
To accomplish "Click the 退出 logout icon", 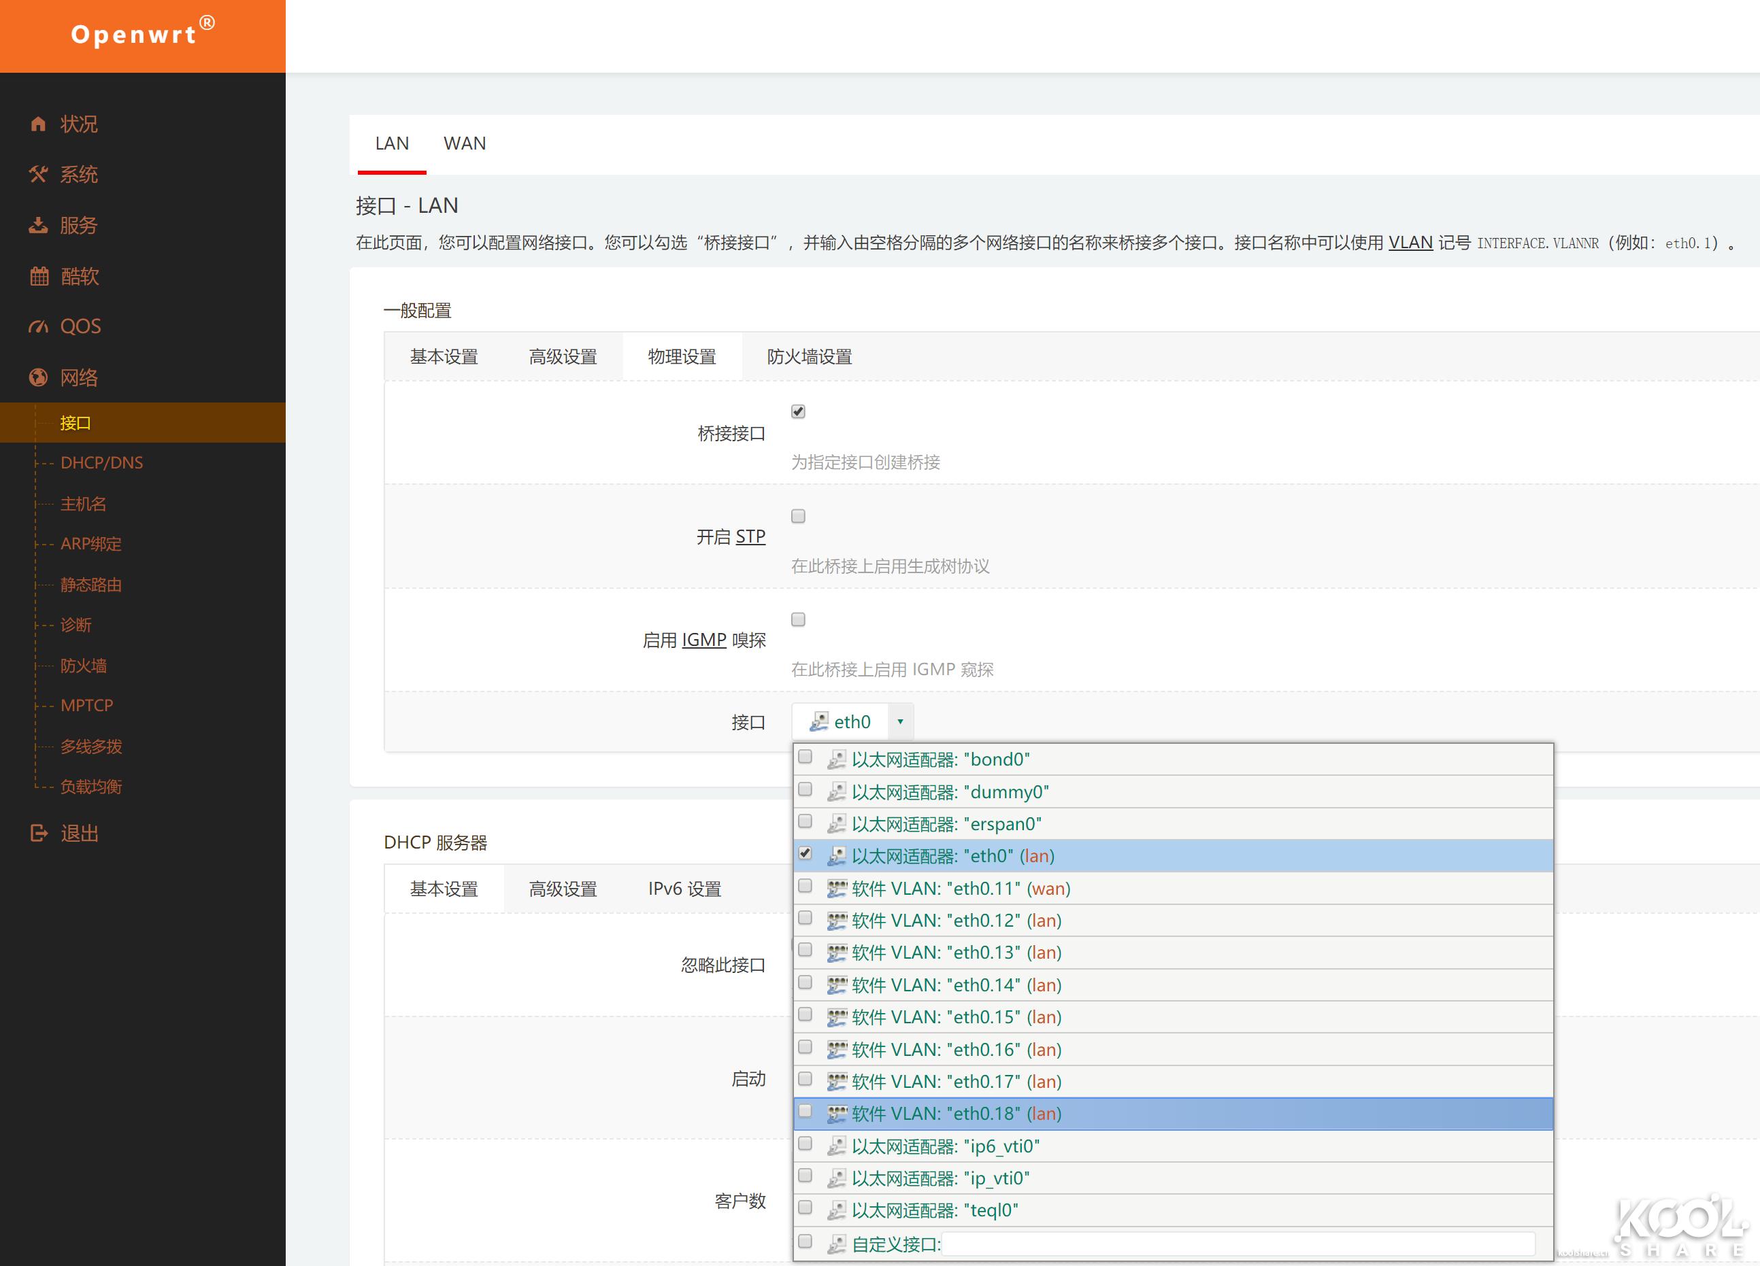I will (39, 832).
